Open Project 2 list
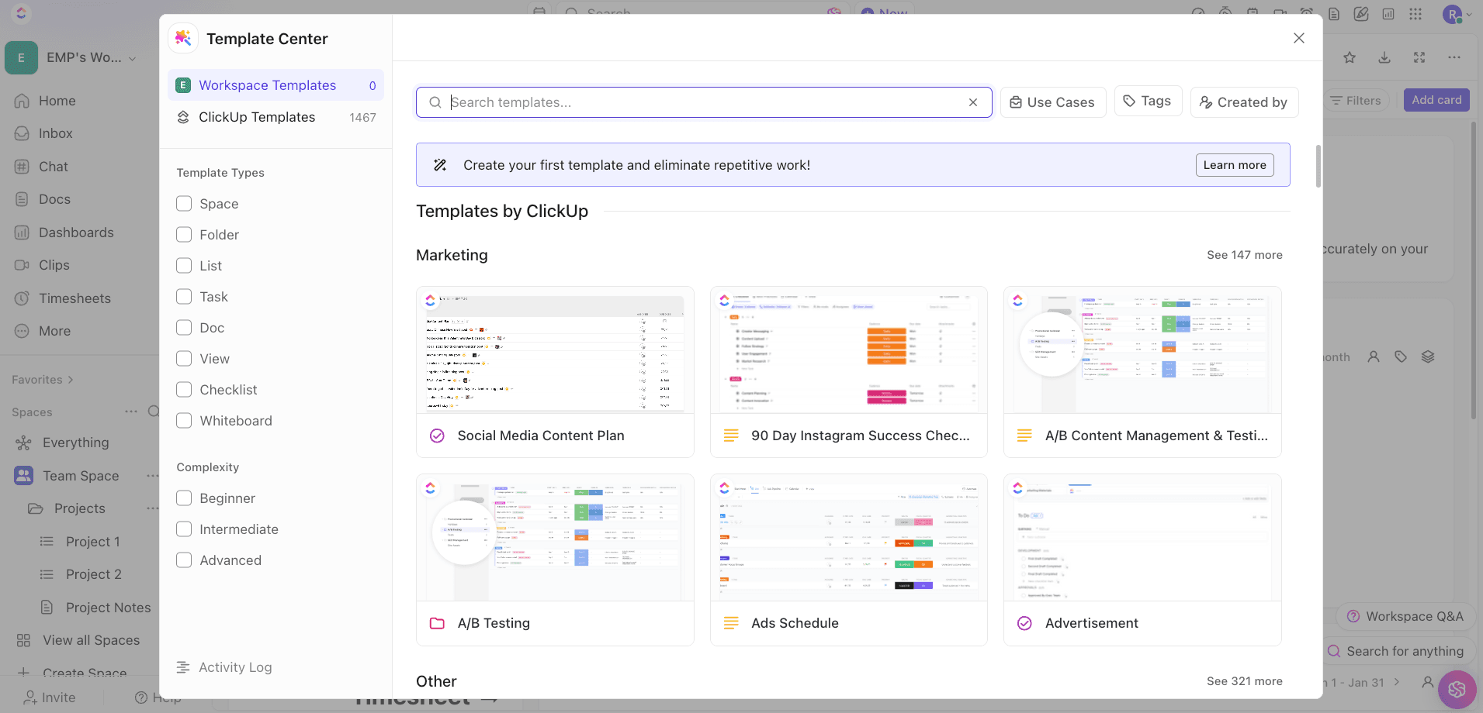Screen dimensions: 1483x713 (x=93, y=574)
